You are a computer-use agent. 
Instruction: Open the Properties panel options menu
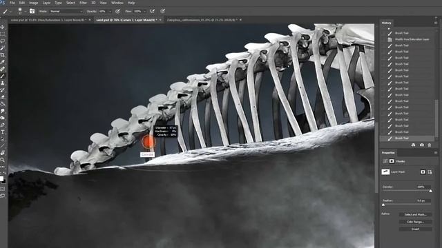pos(436,153)
